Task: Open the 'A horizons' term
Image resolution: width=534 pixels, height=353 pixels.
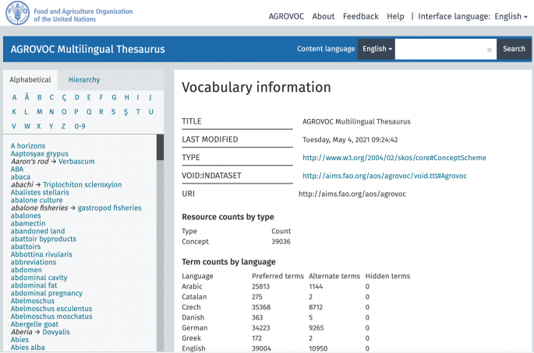Action: tap(28, 145)
